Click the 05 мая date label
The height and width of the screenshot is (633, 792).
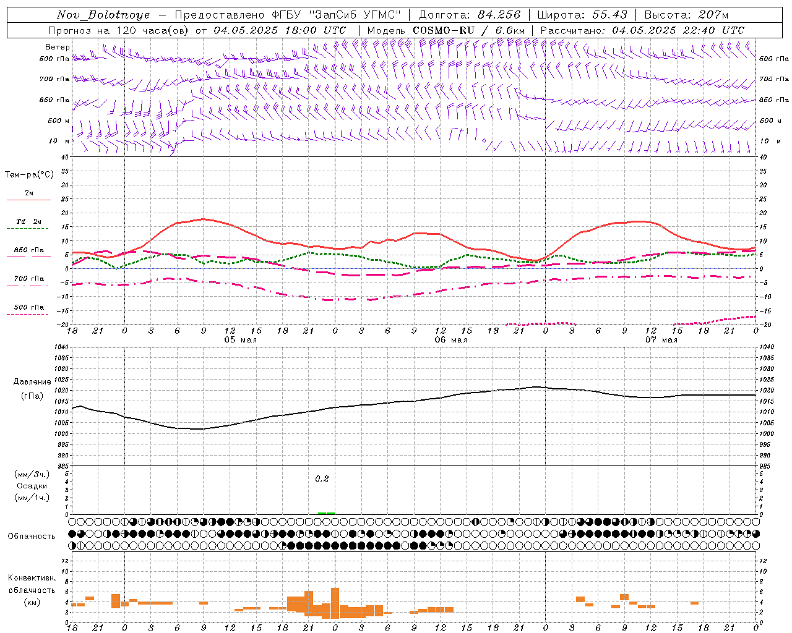coord(240,340)
